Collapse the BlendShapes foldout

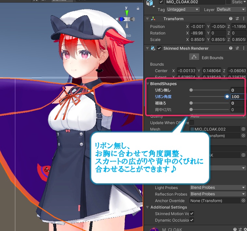pos(148,84)
